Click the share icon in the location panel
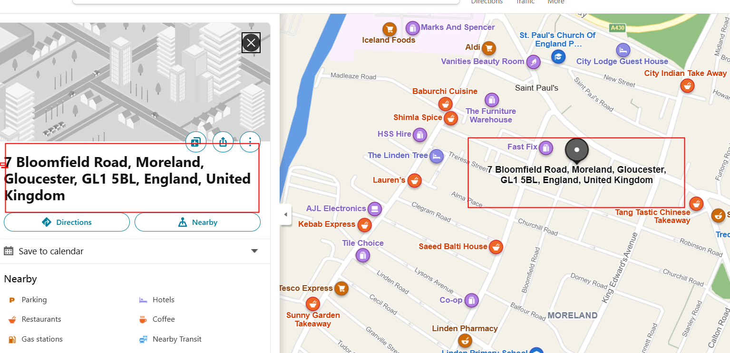The width and height of the screenshot is (730, 353). point(223,141)
